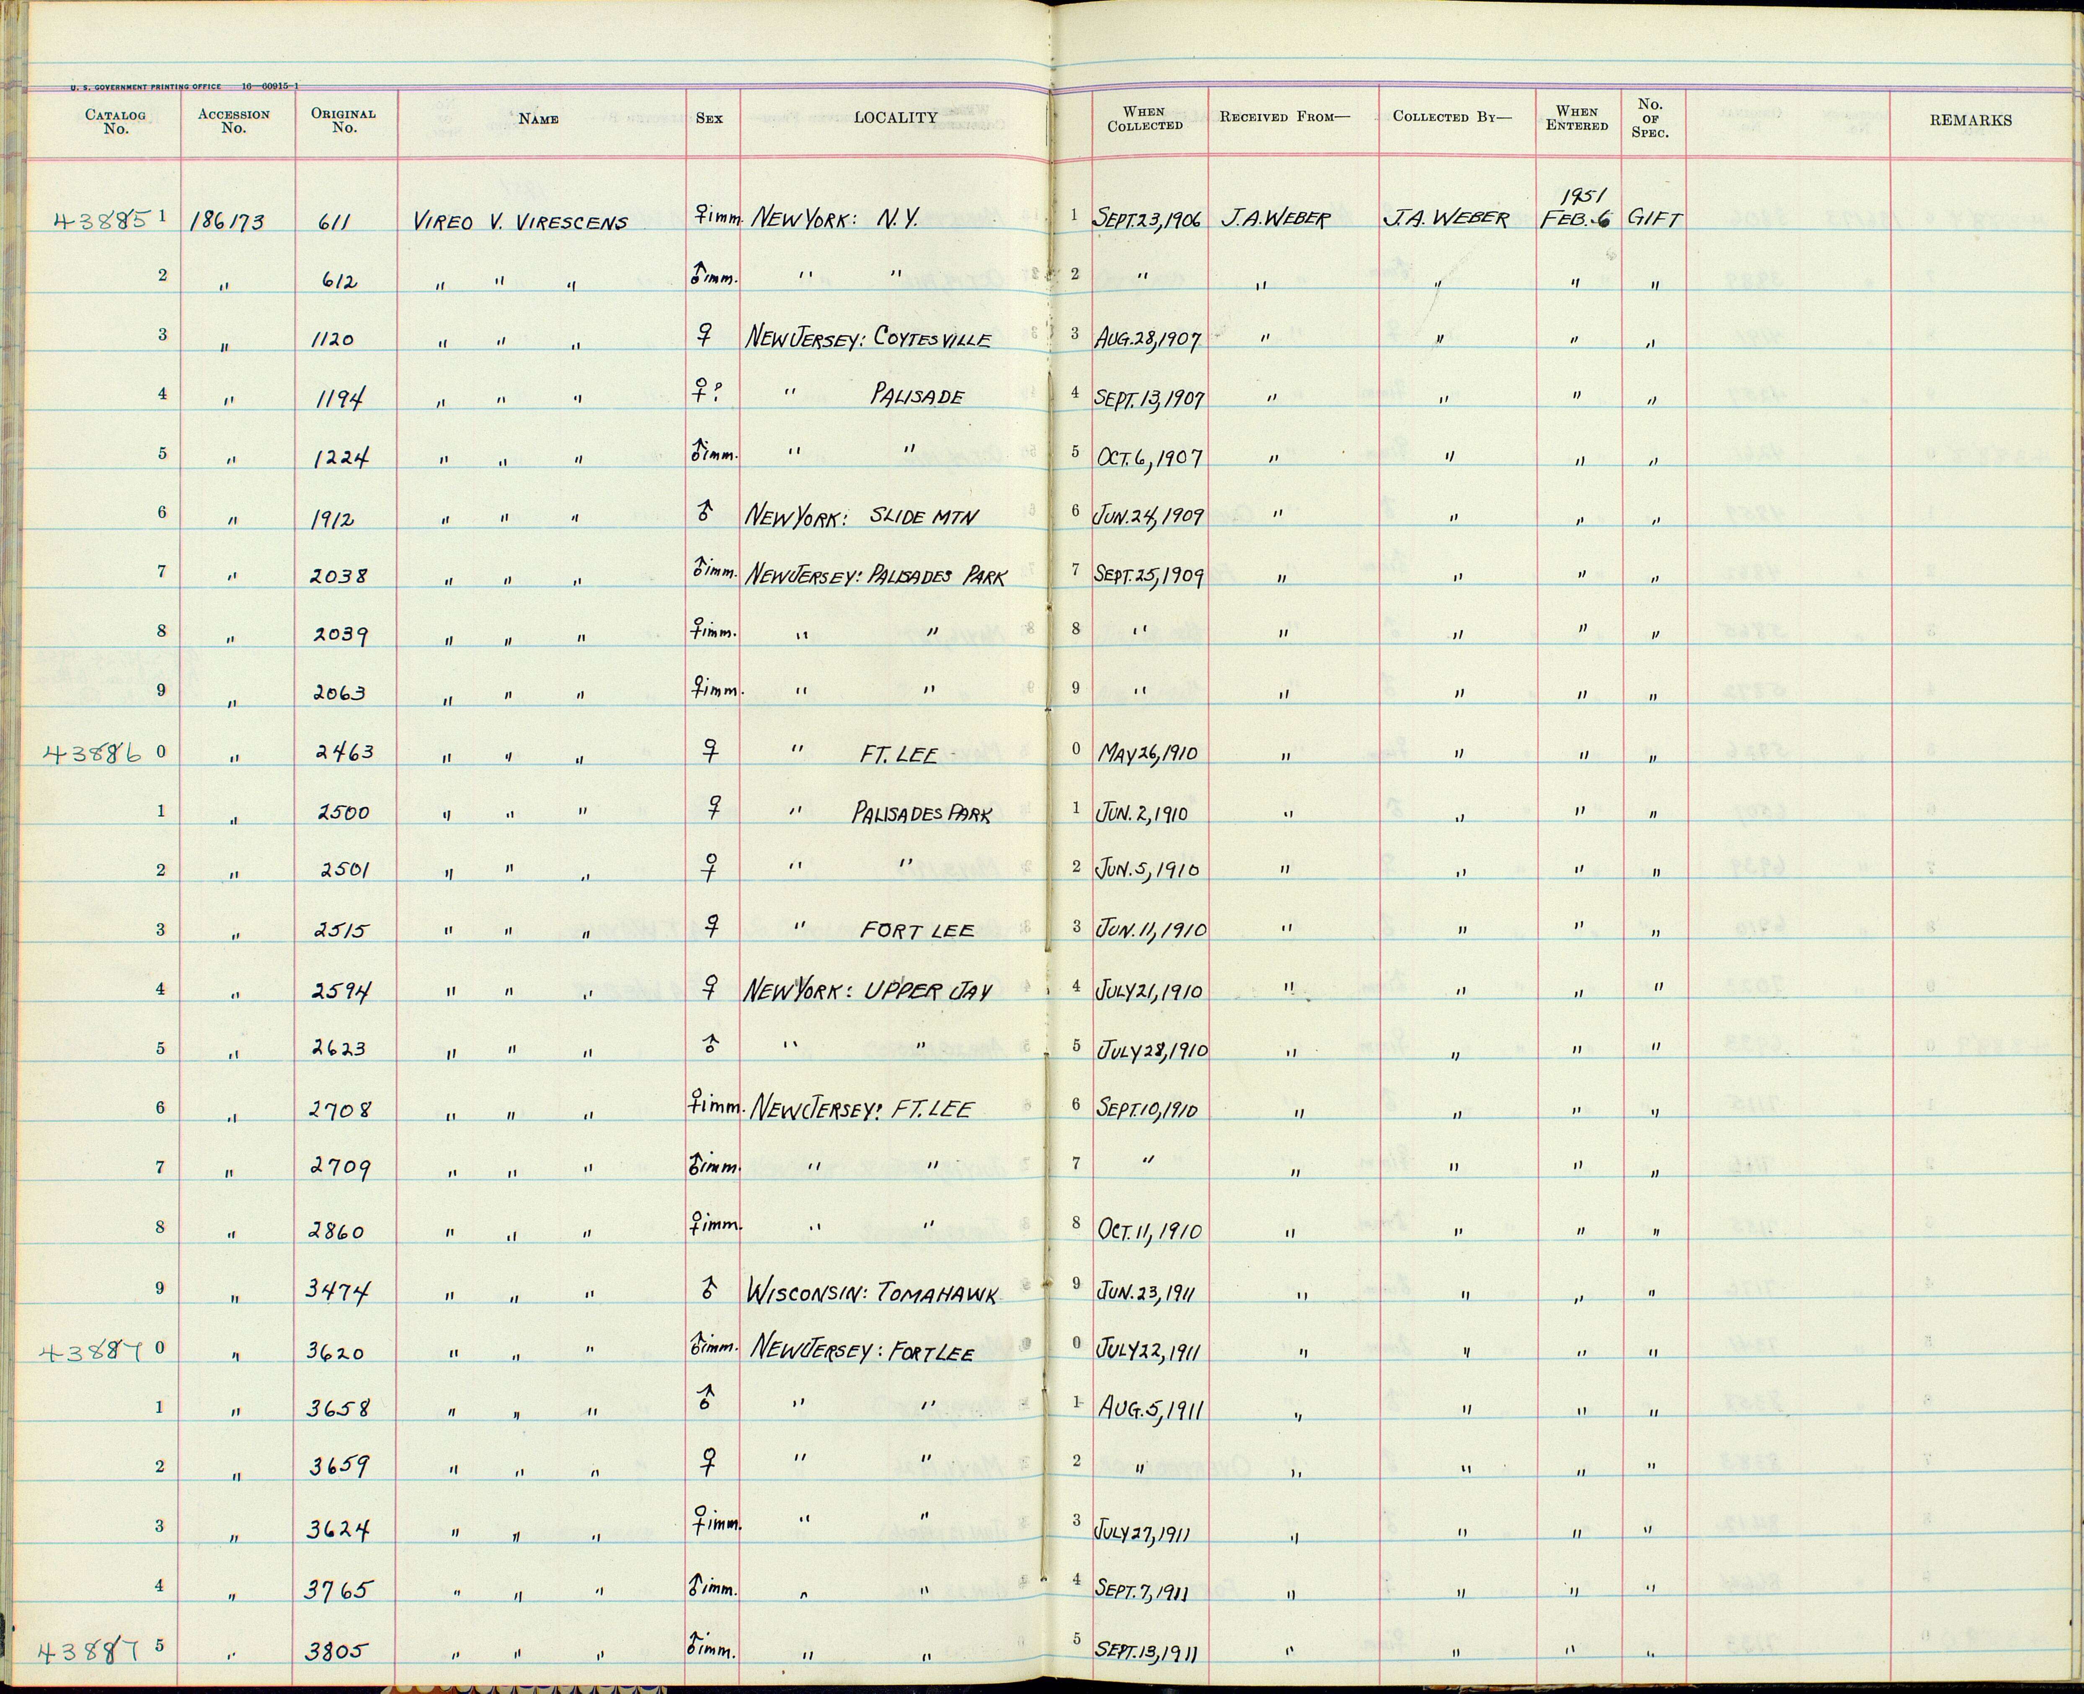2084x1694 pixels.
Task: Select collection date Jun. 11, 1910
Action: 1151,930
